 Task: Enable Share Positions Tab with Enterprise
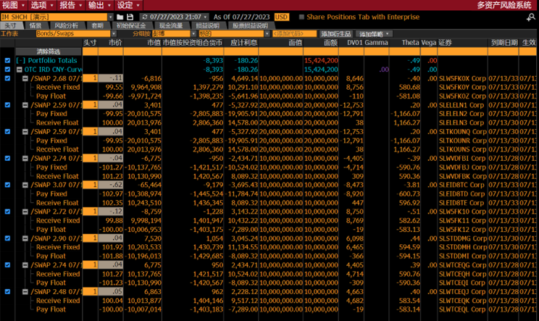(x=302, y=17)
